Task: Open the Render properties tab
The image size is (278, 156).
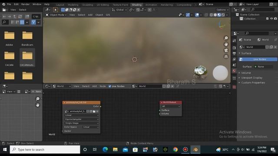Action: (234, 48)
